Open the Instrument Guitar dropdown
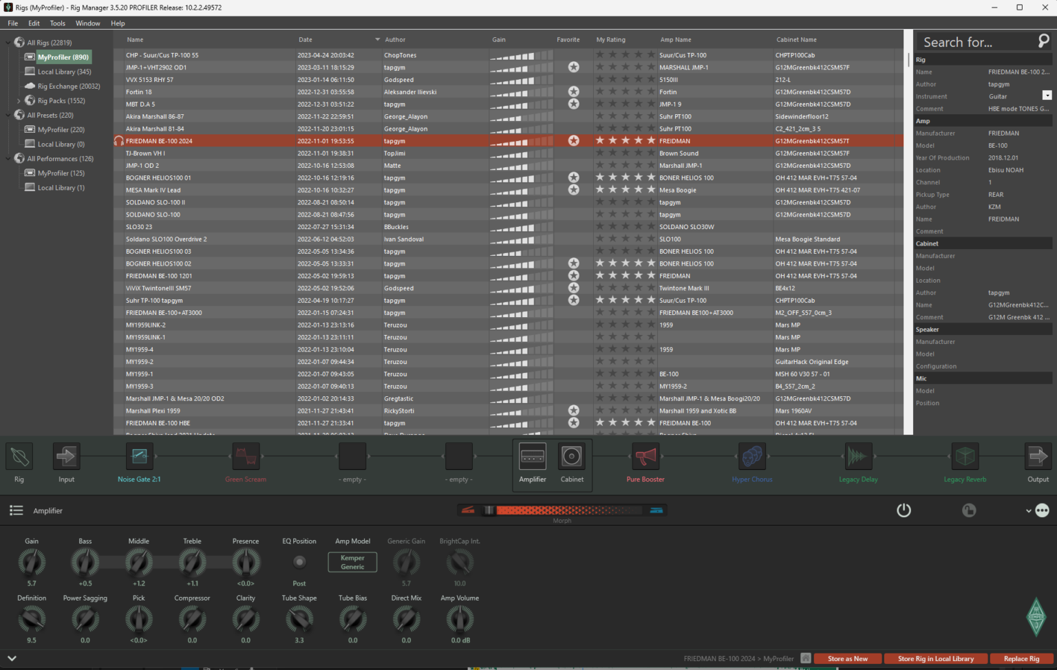 [x=1047, y=96]
